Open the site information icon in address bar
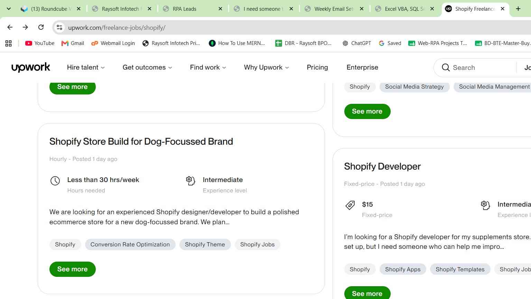This screenshot has height=299, width=531. (59, 27)
